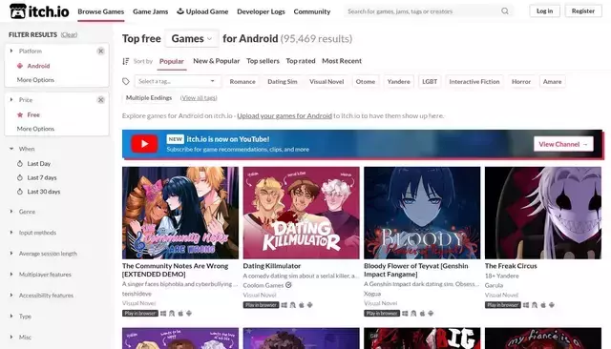
Task: Click the YouTube play icon in banner
Action: pyautogui.click(x=144, y=144)
